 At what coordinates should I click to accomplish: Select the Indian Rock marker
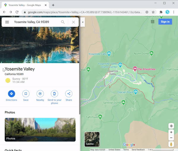(x=161, y=17)
